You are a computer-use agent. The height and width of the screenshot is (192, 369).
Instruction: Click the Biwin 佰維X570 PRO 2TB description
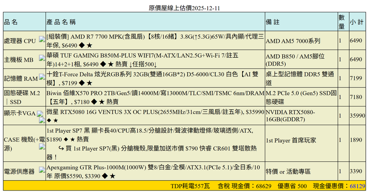pyautogui.click(x=155, y=97)
